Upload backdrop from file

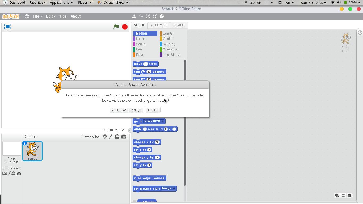13,173
